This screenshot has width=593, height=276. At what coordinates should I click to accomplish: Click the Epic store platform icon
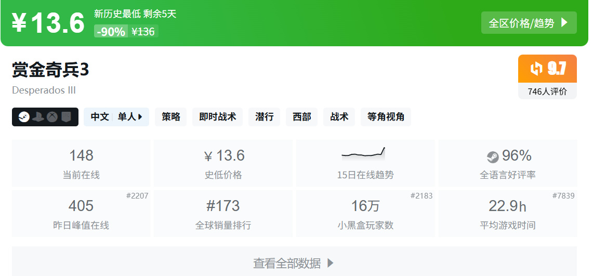(66, 117)
